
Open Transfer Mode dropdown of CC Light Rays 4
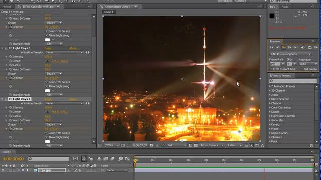point(54,146)
